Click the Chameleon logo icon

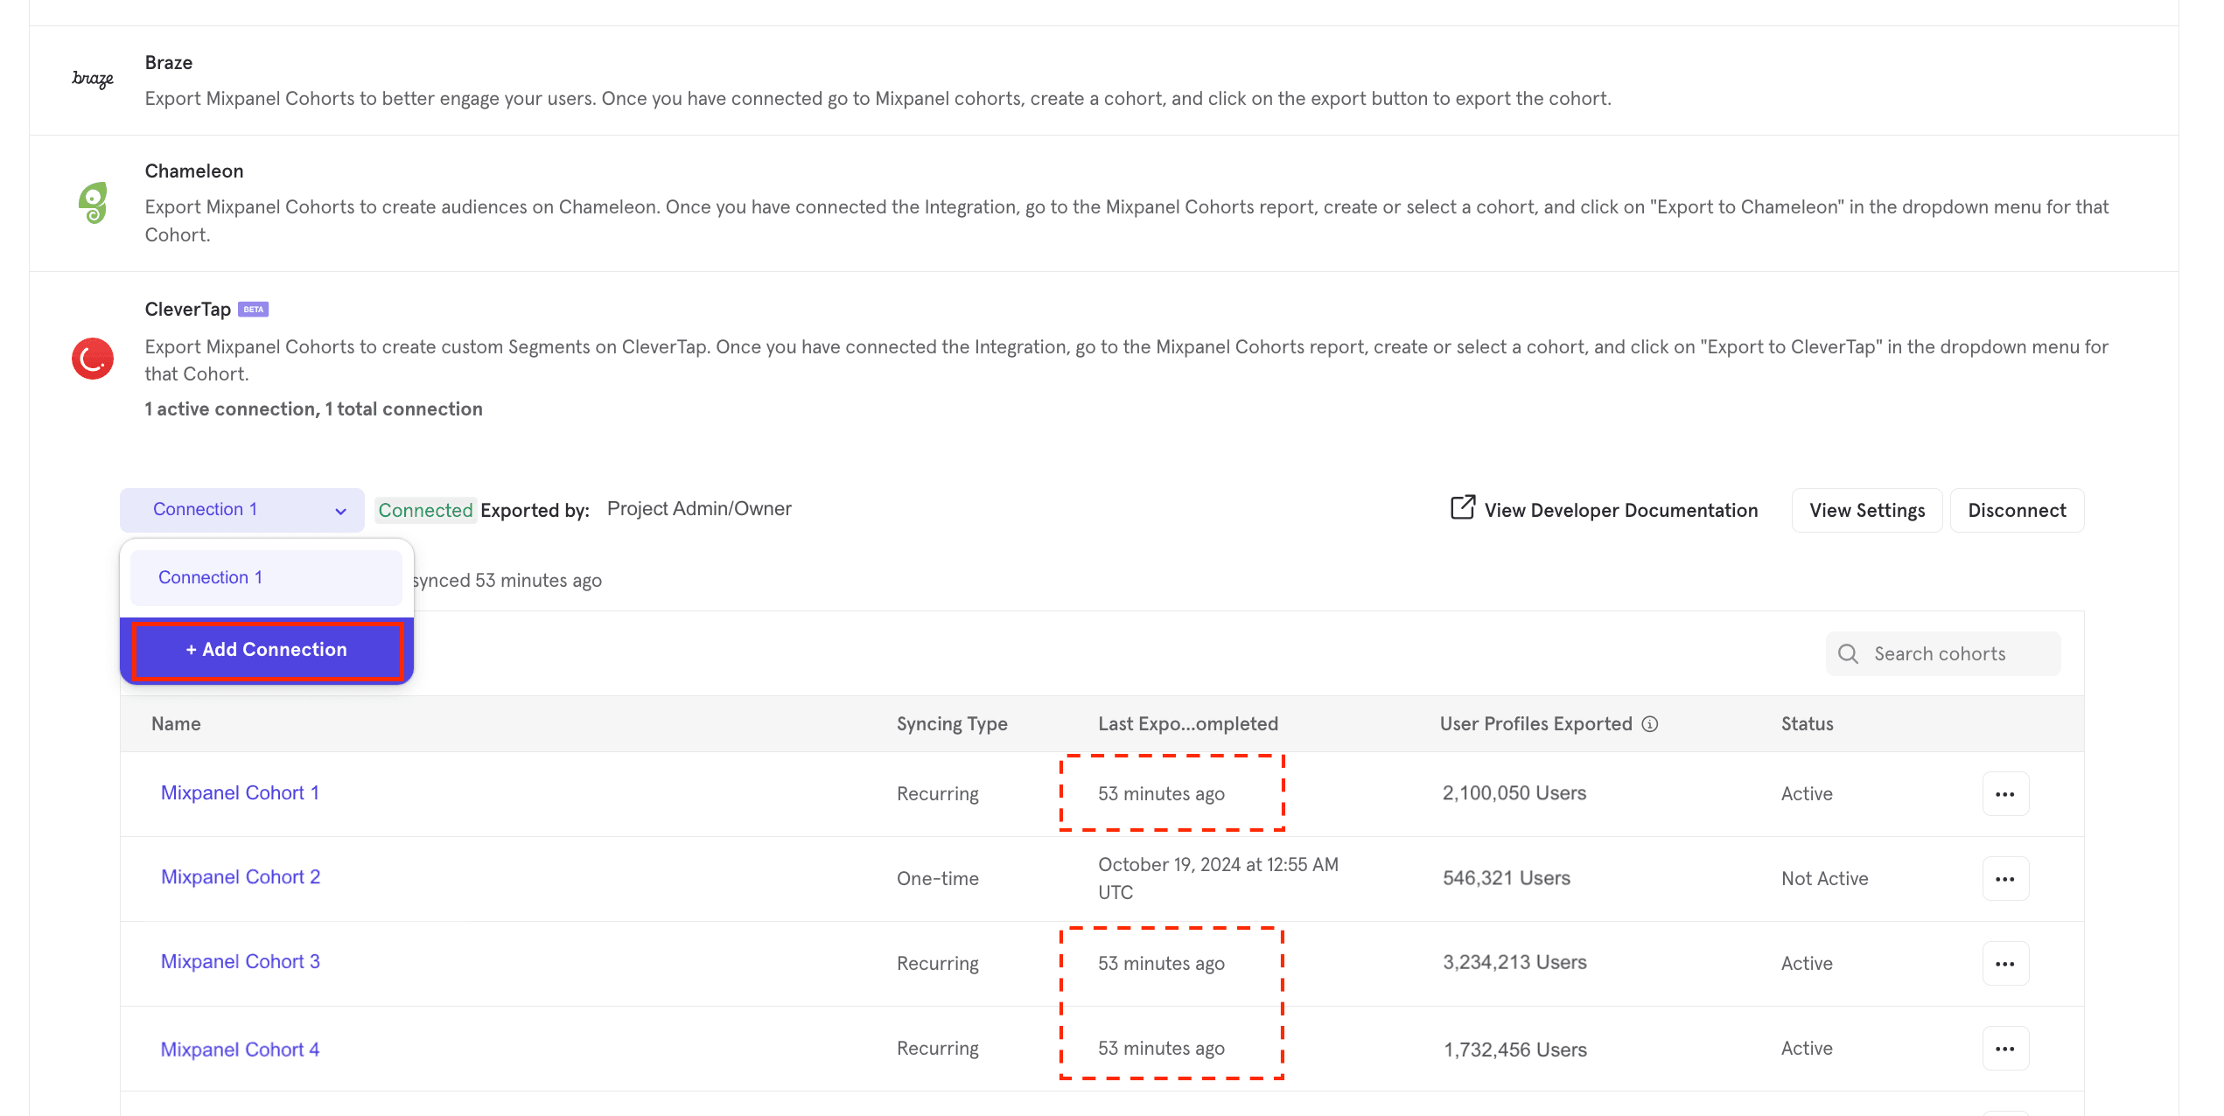93,203
